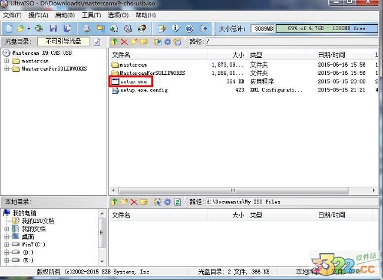Click the local path field d:\Documents\My ISO Files
Screen dimensions: 383x280
click(x=292, y=202)
